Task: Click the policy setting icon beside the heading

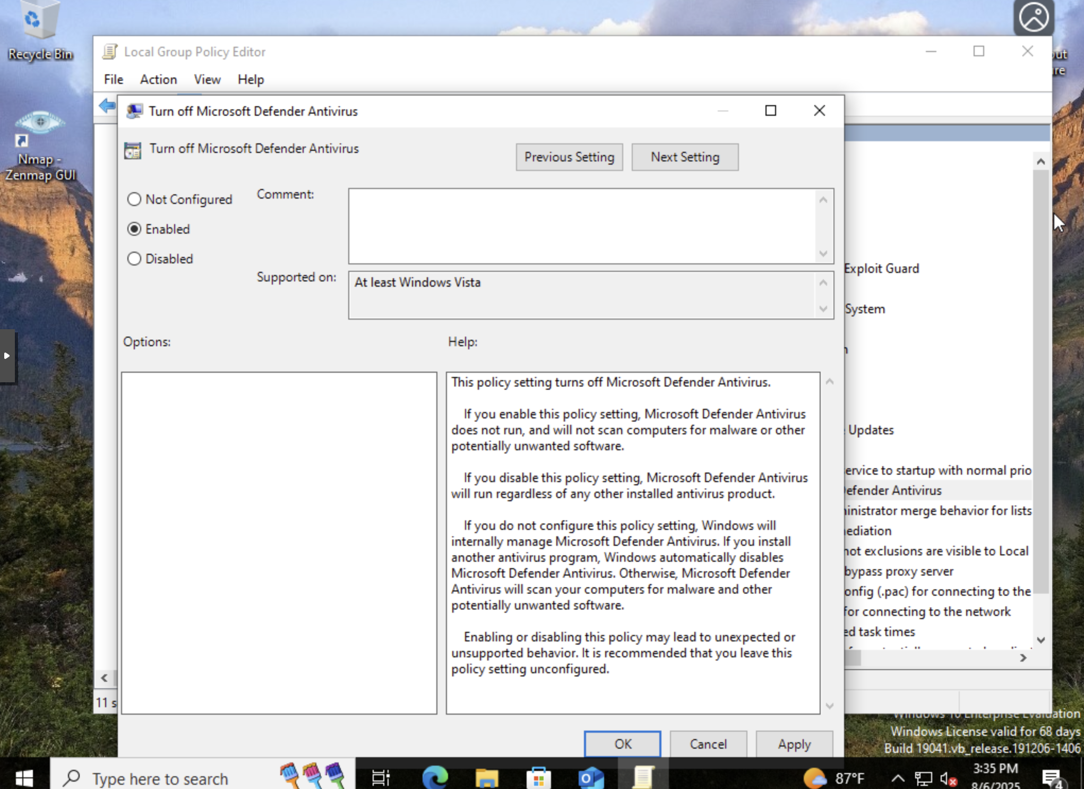Action: [x=133, y=150]
